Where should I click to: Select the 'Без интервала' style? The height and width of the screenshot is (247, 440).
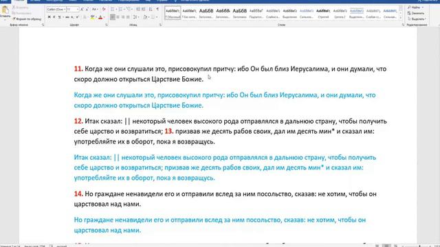[189, 13]
